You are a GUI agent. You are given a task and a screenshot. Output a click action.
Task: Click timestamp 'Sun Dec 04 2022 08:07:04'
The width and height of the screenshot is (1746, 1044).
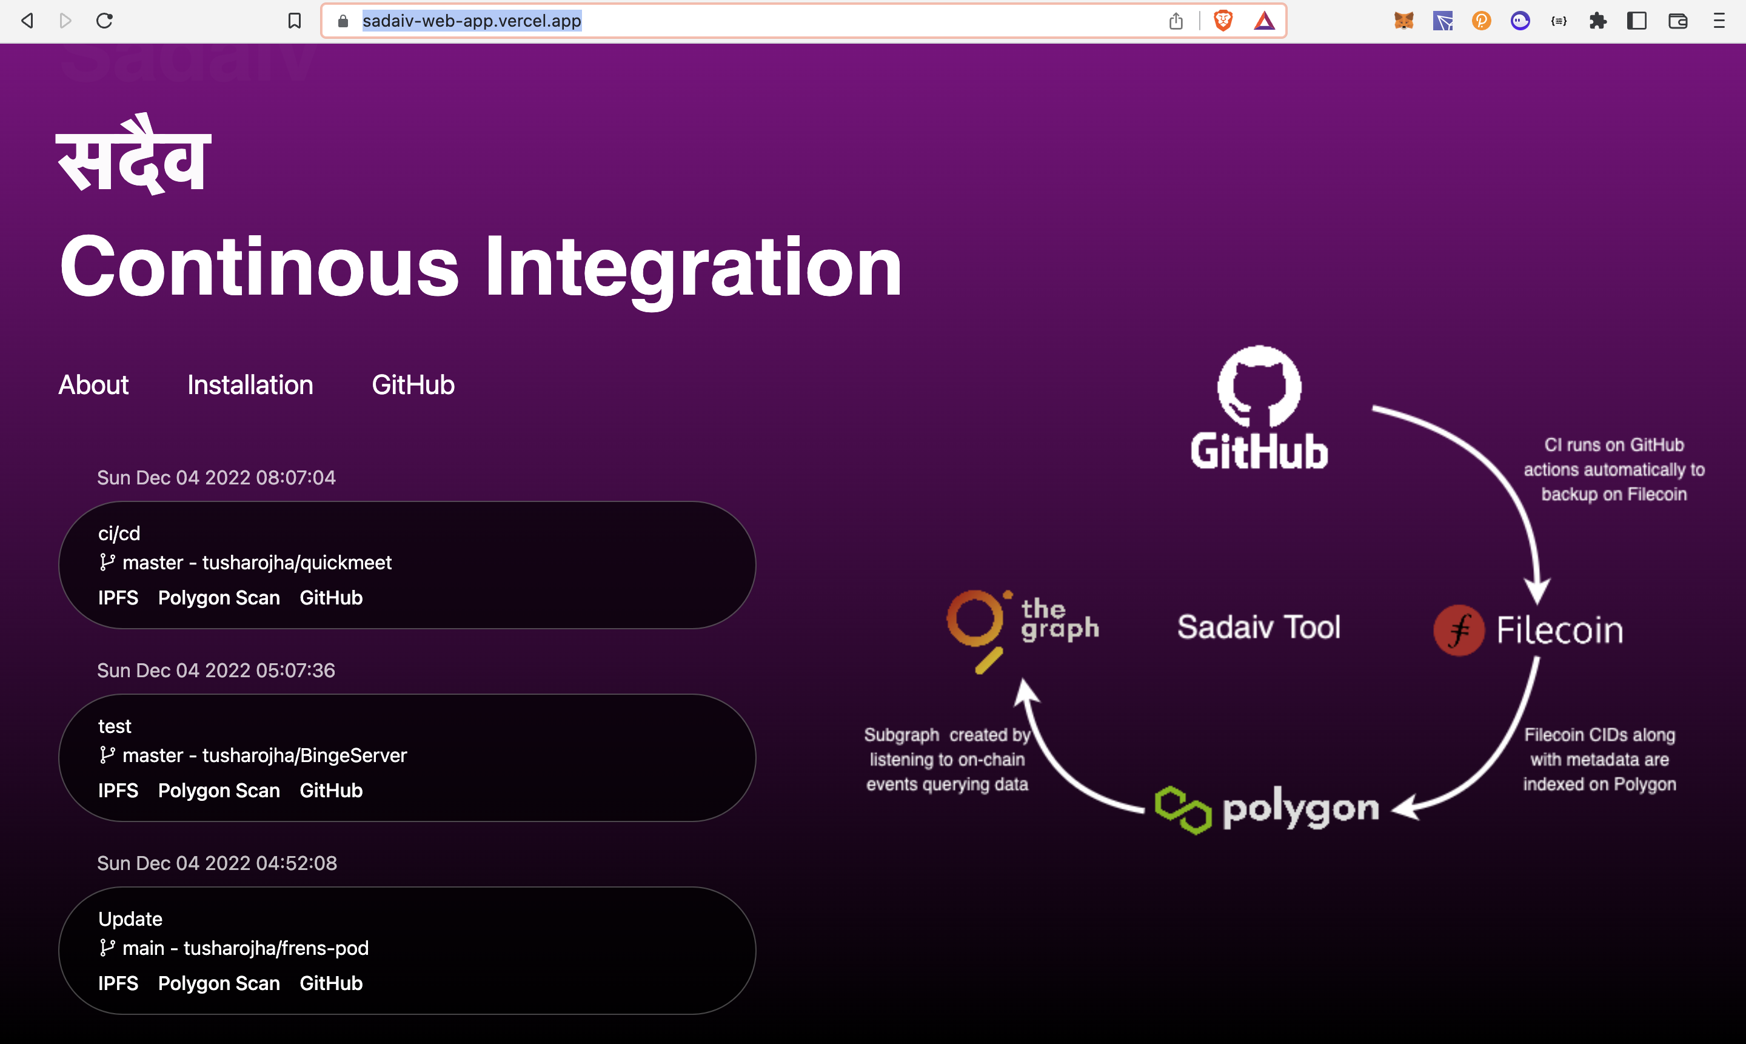point(216,478)
